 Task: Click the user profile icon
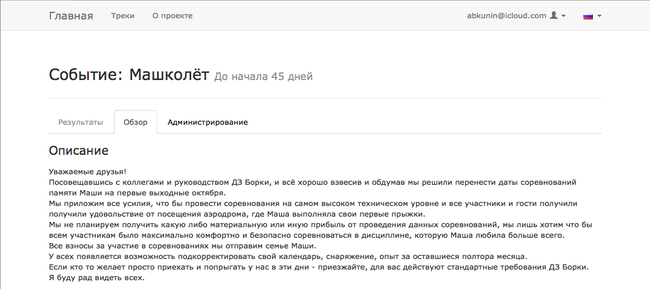pos(554,16)
